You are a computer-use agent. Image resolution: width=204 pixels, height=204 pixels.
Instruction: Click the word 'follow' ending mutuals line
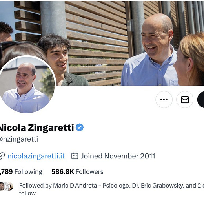(x=27, y=193)
